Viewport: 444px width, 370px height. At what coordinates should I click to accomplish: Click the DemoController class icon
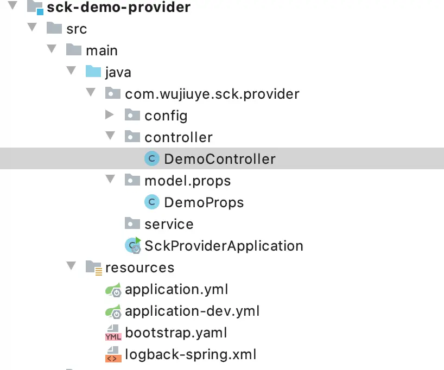(x=152, y=159)
